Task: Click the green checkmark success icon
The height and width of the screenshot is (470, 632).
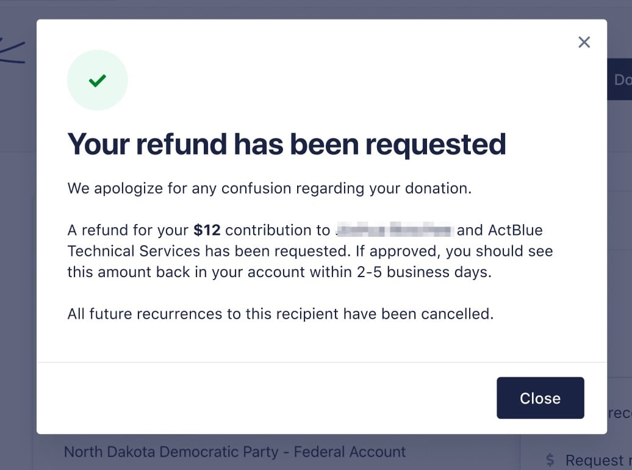Action: (x=98, y=80)
